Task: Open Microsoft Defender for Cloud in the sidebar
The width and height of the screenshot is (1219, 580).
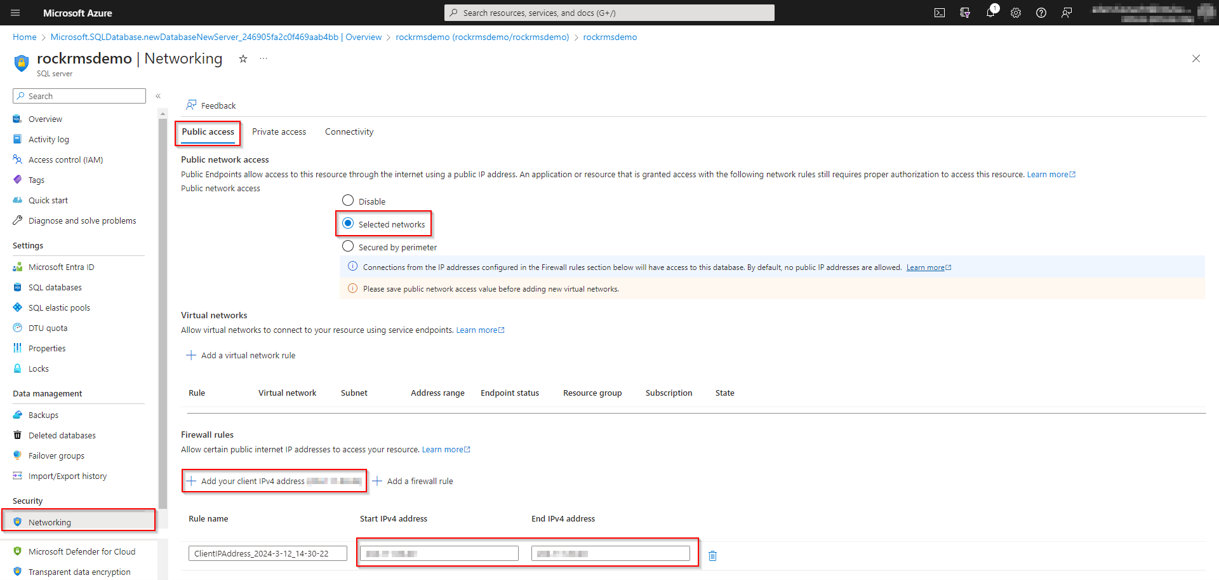Action: pos(81,551)
